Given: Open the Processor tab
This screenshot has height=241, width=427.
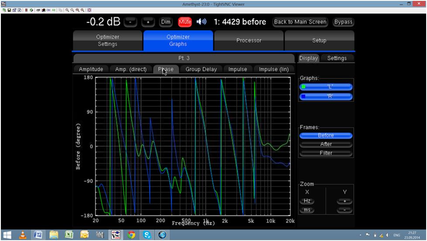Looking at the screenshot, I should tap(249, 40).
